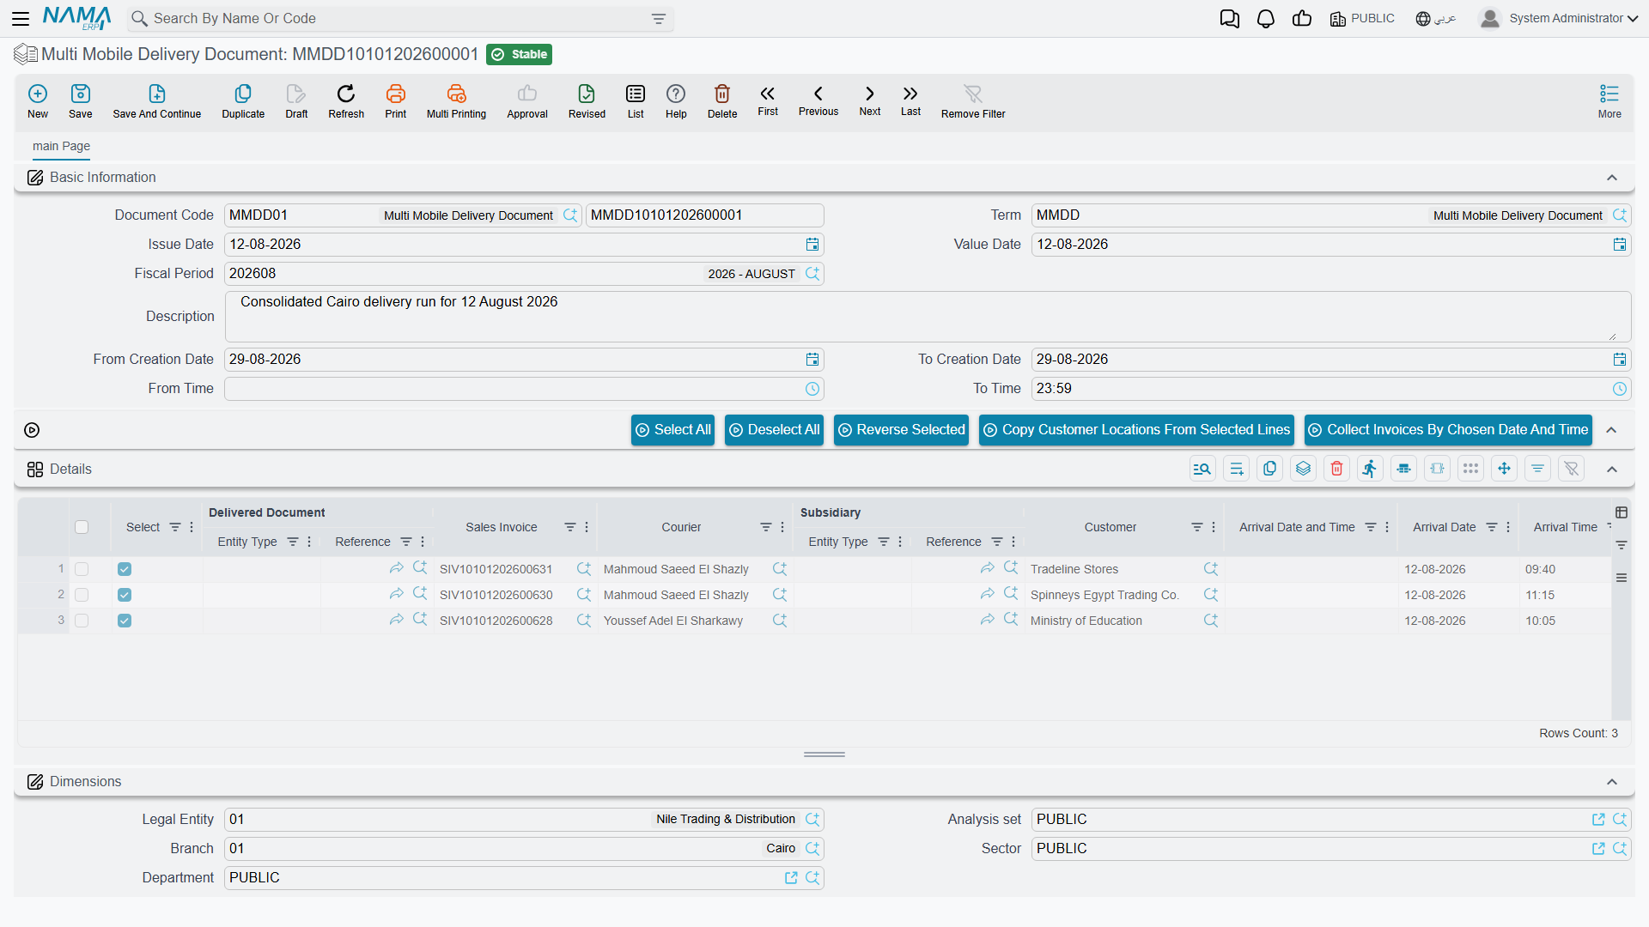The height and width of the screenshot is (927, 1649).
Task: Click Save And Continue icon
Action: click(x=157, y=100)
